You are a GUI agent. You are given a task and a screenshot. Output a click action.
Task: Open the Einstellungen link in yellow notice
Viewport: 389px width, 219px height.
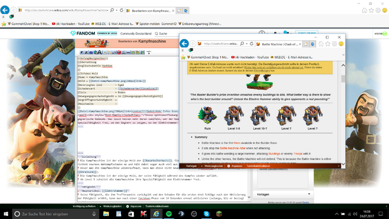(x=262, y=71)
